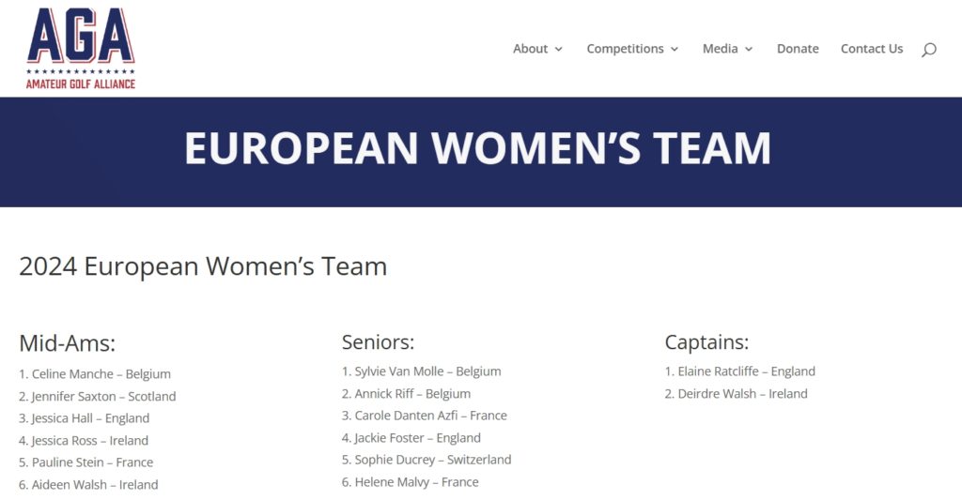
Task: Click the Captains section heading
Action: (706, 341)
